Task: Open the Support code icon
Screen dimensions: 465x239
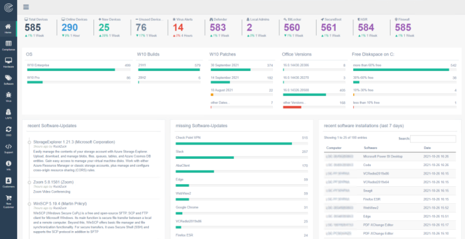Action: [8, 148]
